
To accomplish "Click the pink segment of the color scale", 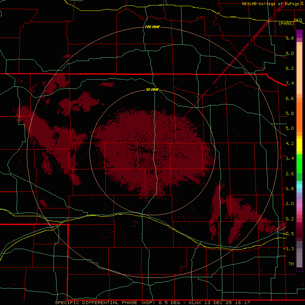I will (x=299, y=205).
